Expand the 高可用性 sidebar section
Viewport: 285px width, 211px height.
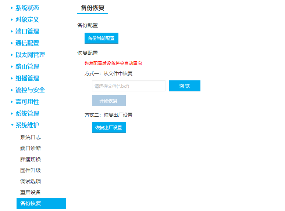pyautogui.click(x=27, y=102)
